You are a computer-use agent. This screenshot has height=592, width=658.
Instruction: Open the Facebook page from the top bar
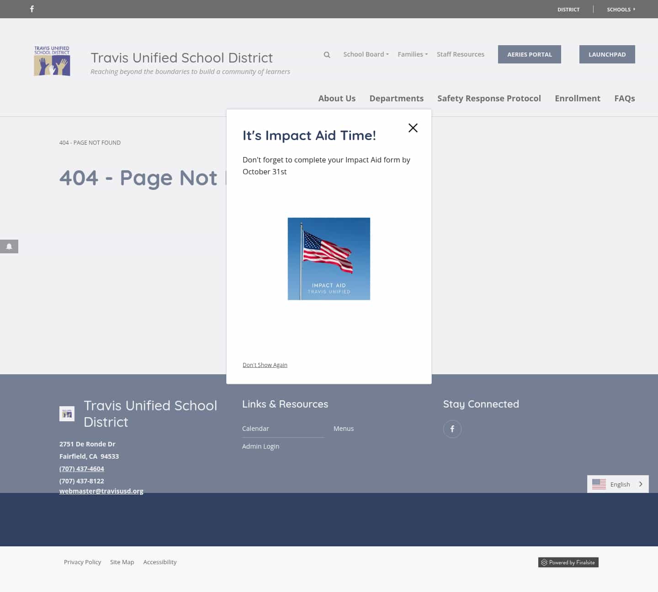coord(32,9)
